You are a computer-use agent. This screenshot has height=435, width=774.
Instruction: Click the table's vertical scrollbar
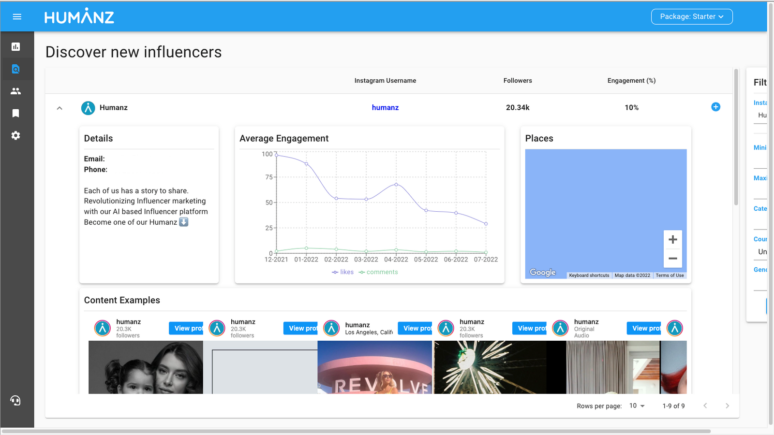click(x=736, y=137)
